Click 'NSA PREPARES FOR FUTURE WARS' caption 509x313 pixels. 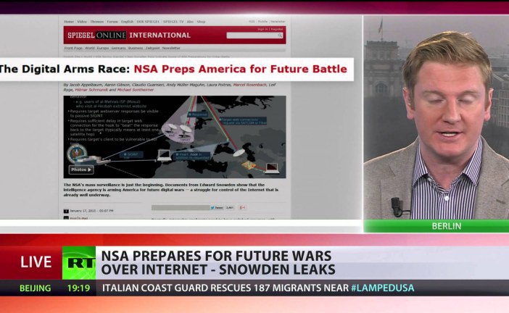216,256
